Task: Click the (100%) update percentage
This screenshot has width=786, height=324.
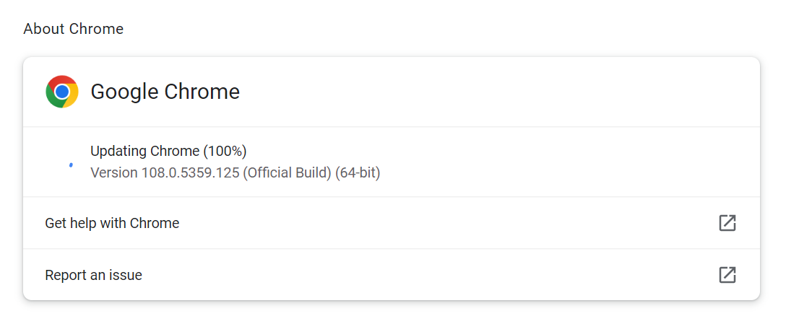Action: pos(225,151)
